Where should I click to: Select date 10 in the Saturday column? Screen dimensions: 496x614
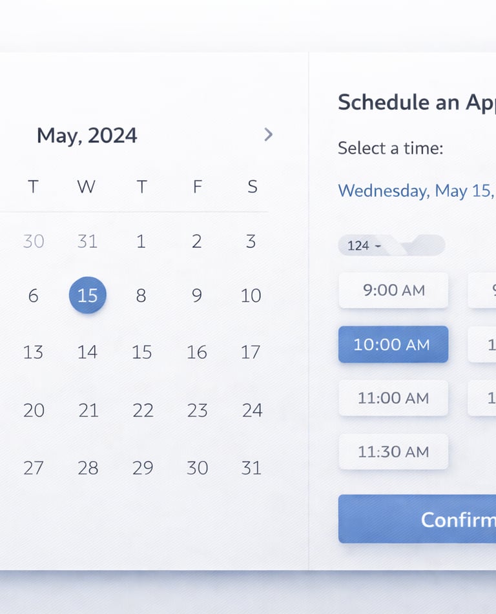click(251, 296)
